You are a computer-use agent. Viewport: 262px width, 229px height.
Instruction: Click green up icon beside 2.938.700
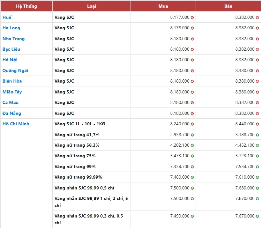coord(192,135)
